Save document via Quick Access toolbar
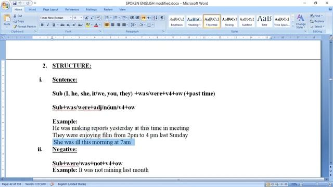 pos(15,3)
